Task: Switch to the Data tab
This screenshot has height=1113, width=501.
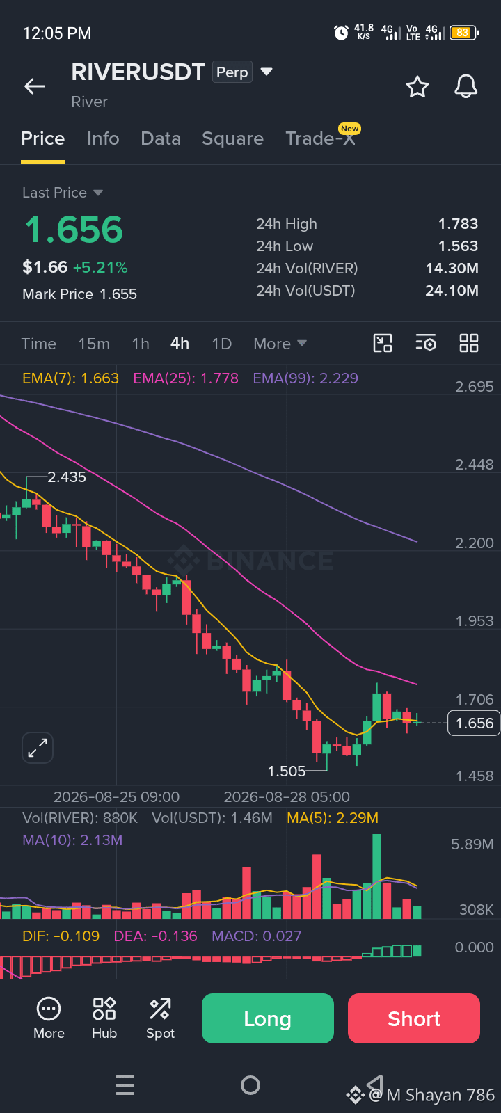Action: (161, 138)
